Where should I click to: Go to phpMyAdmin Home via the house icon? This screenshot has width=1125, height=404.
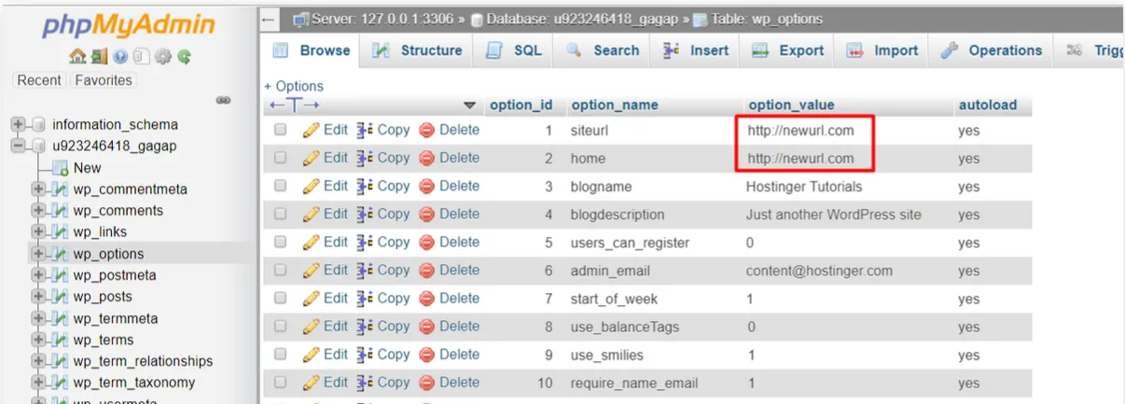[77, 58]
